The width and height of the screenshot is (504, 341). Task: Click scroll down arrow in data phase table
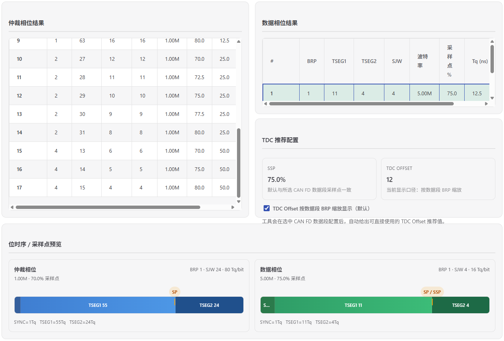(492, 98)
